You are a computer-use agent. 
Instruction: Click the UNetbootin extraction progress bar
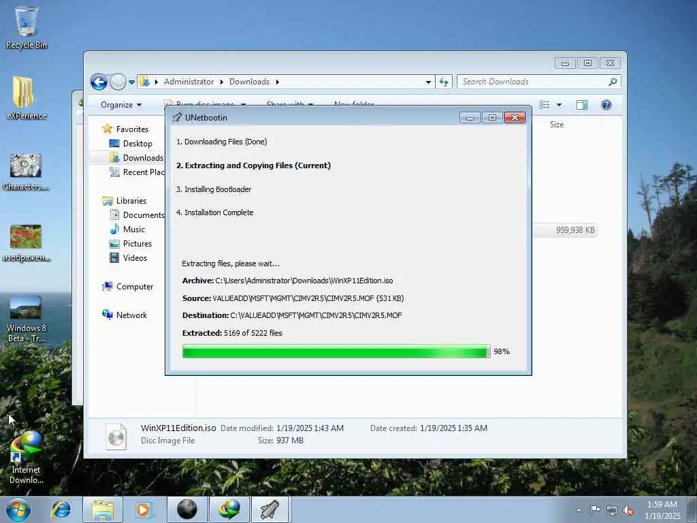[336, 352]
